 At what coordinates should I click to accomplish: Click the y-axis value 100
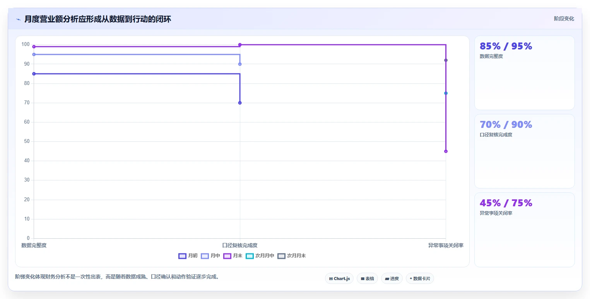coord(26,44)
